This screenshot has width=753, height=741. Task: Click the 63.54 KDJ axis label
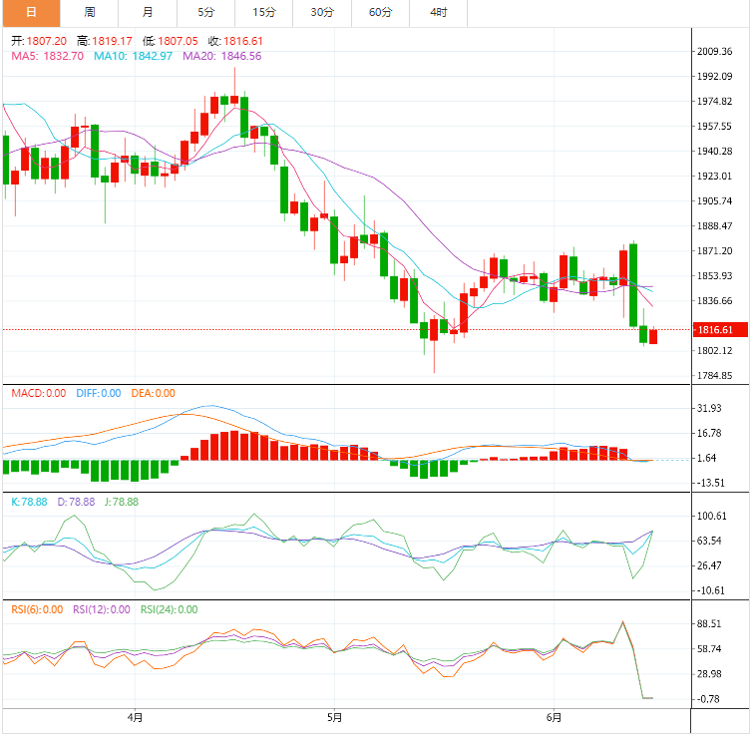click(709, 542)
